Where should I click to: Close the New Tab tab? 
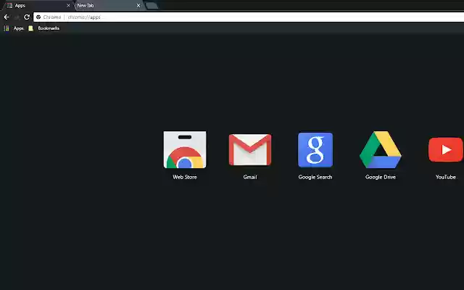point(138,6)
